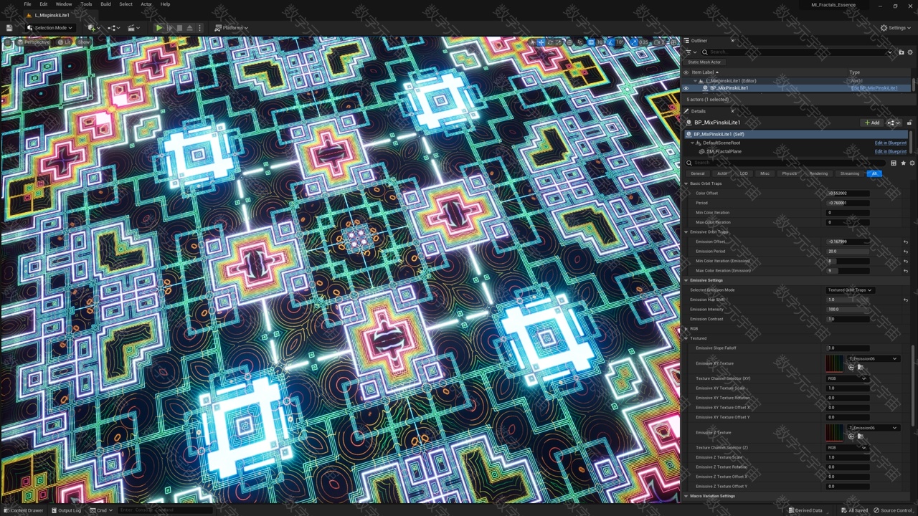The width and height of the screenshot is (918, 516).
Task: Click the Emission Intensity value field
Action: (x=848, y=310)
